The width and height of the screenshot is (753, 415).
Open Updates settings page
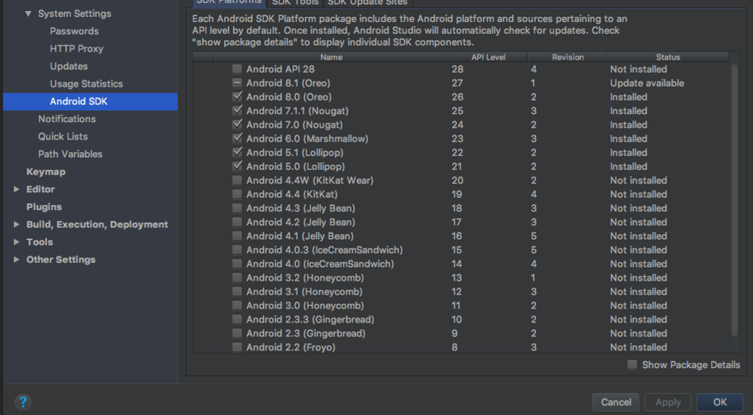68,66
